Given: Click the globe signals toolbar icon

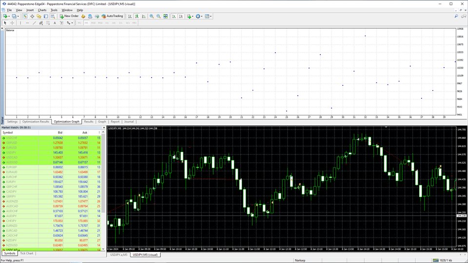Looking at the screenshot, I should (x=97, y=16).
